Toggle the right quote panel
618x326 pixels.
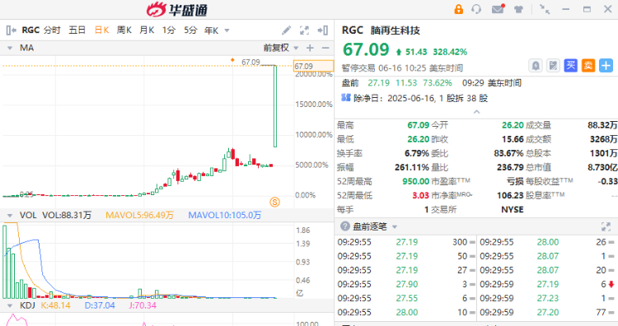point(323,30)
